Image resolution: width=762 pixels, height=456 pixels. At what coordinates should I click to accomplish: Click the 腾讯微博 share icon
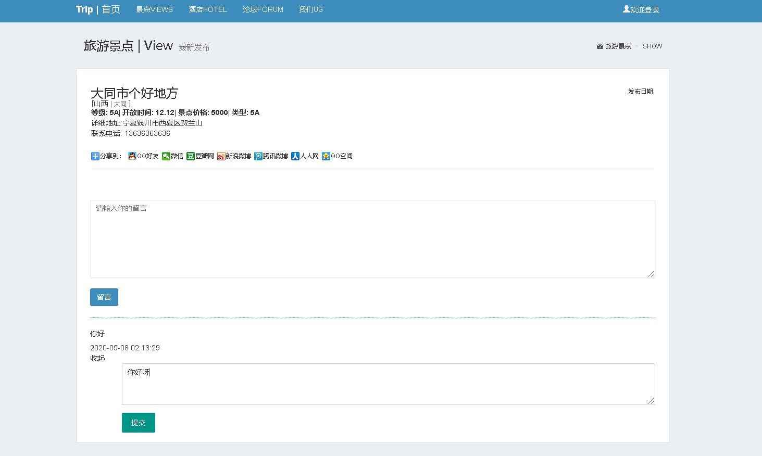(258, 156)
